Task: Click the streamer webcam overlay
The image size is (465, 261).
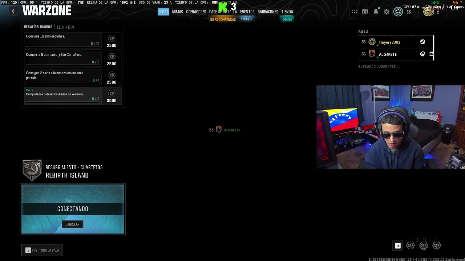Action: 391,127
